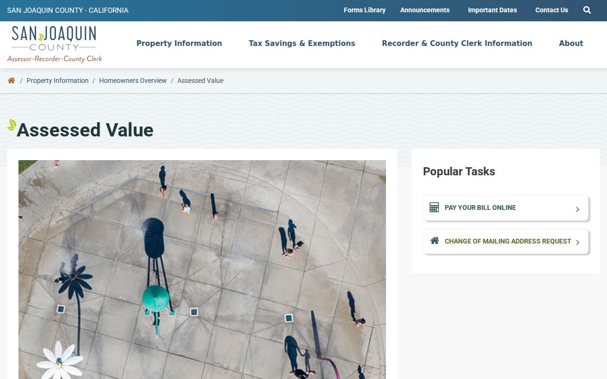Open the Property Information menu
The height and width of the screenshot is (379, 607).
pos(179,43)
